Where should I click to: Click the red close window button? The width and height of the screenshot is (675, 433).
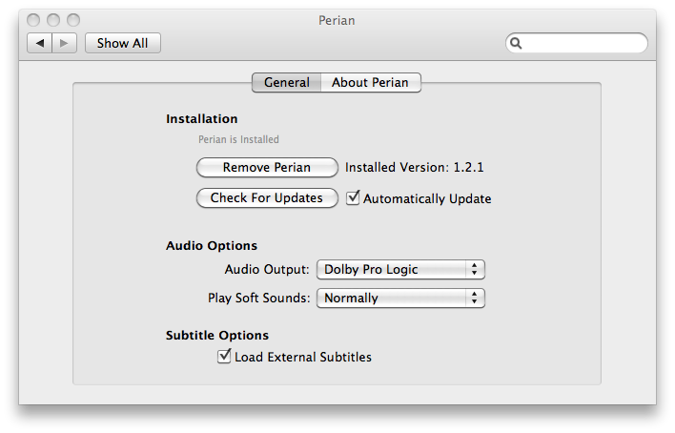coord(33,20)
